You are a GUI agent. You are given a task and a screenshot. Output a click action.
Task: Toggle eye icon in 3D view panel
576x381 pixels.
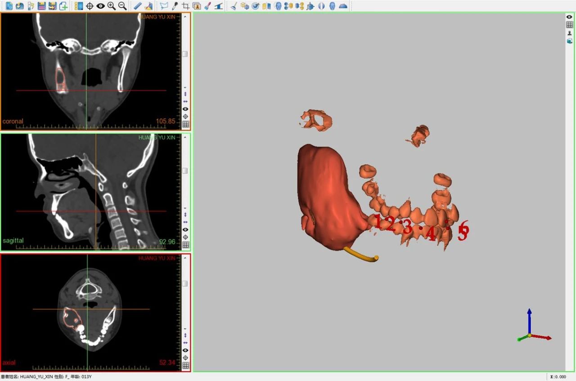pos(569,17)
